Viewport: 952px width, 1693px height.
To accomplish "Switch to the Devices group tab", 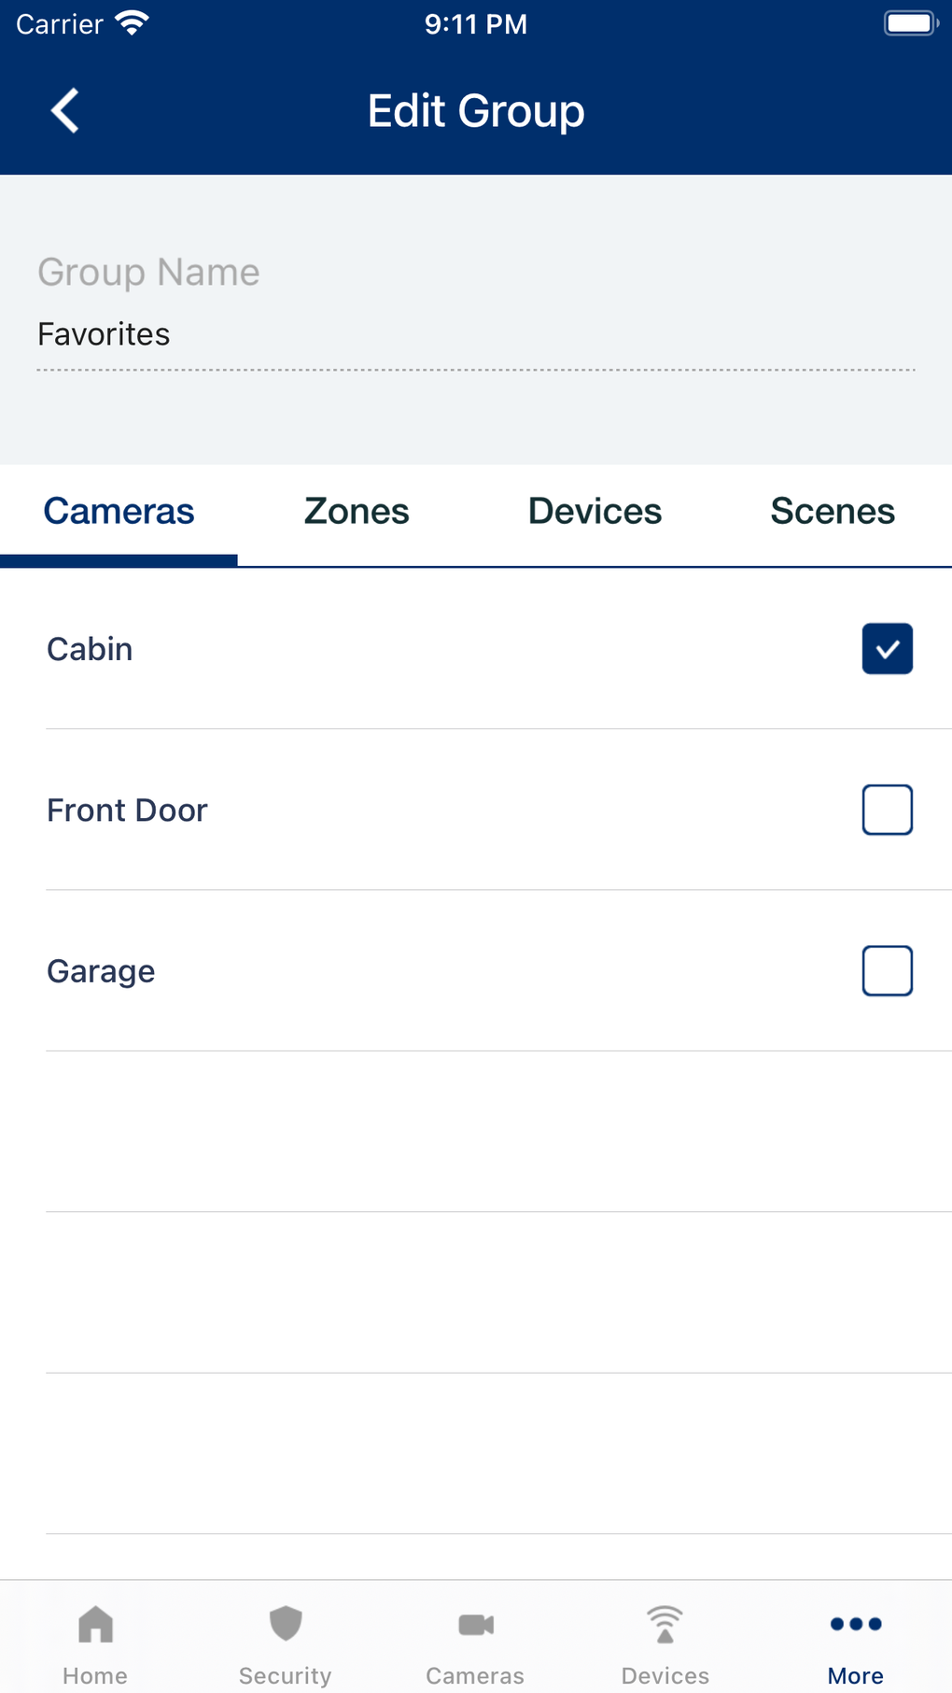I will click(595, 512).
